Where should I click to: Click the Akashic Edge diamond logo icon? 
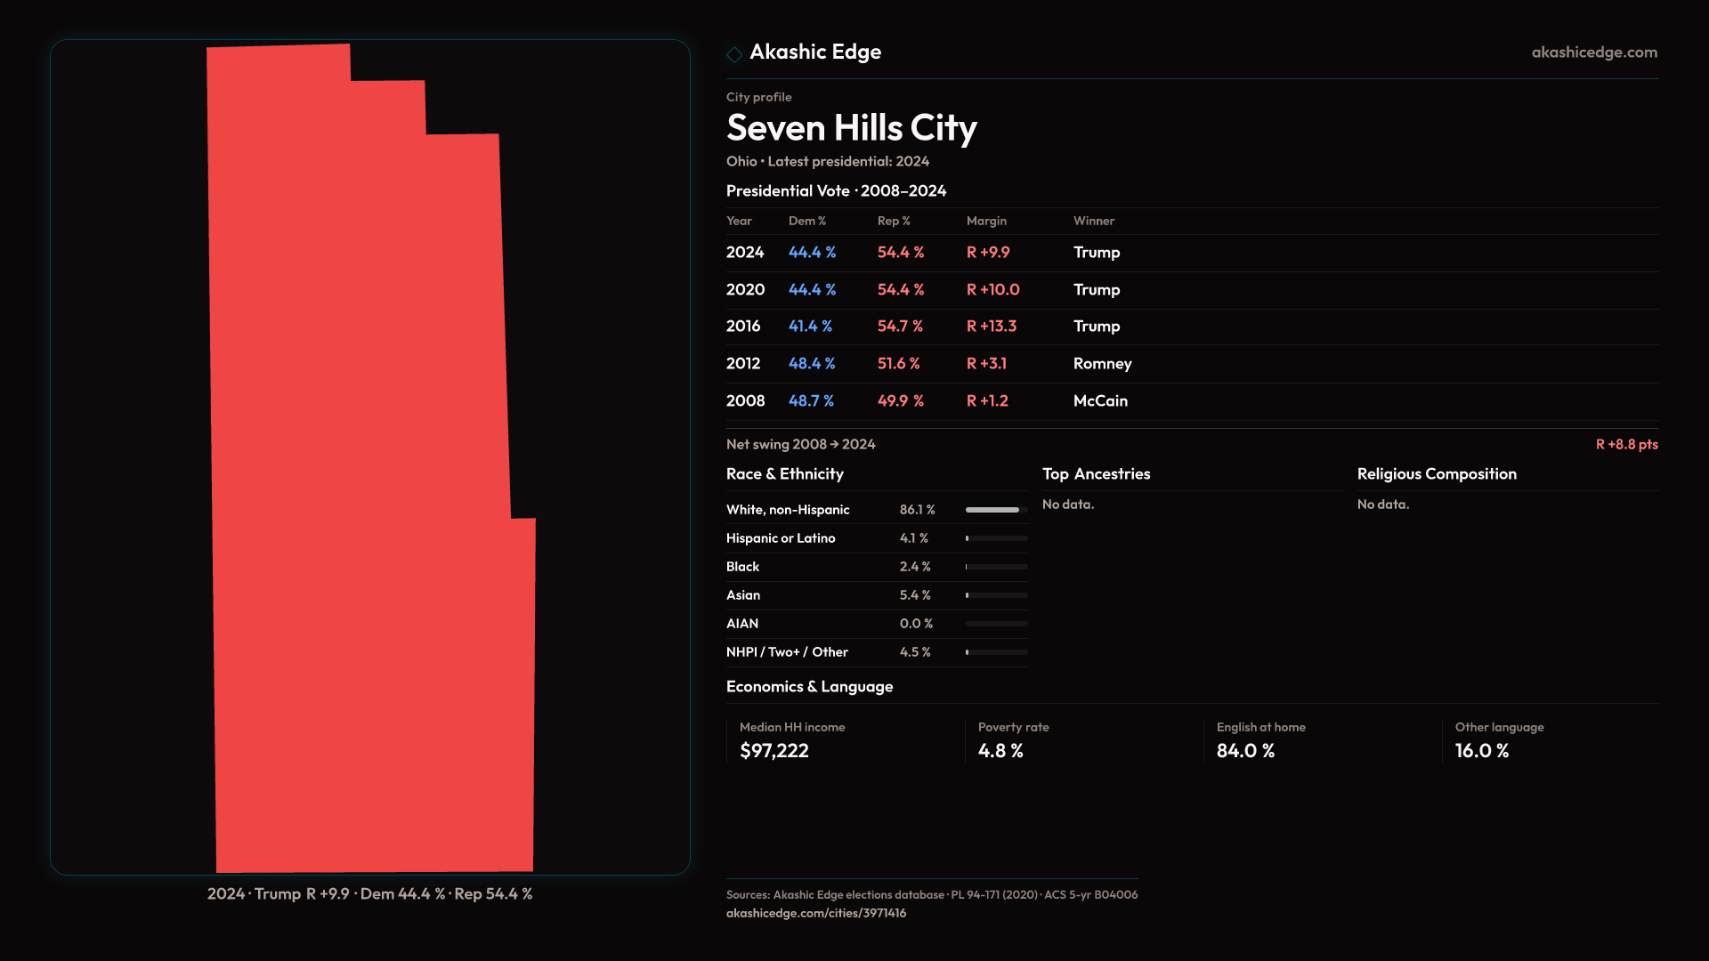coord(734,54)
